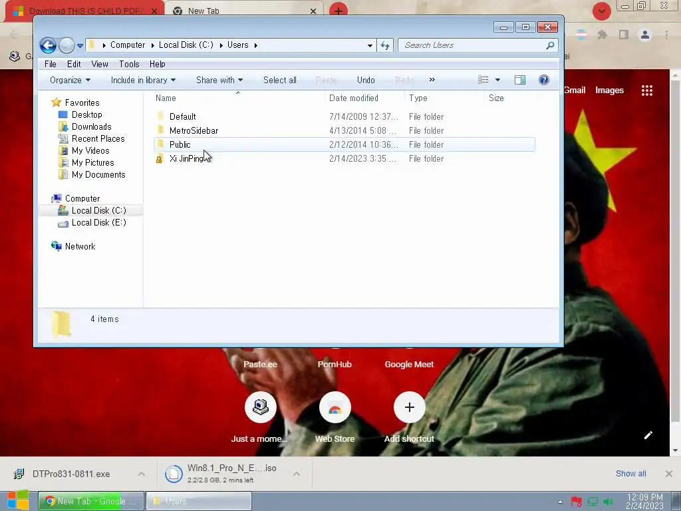
Task: Customize this page with the pencil icon
Action: pos(648,435)
